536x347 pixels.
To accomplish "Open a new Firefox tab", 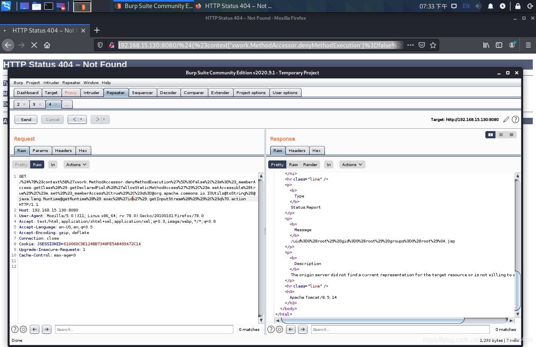I will point(97,30).
